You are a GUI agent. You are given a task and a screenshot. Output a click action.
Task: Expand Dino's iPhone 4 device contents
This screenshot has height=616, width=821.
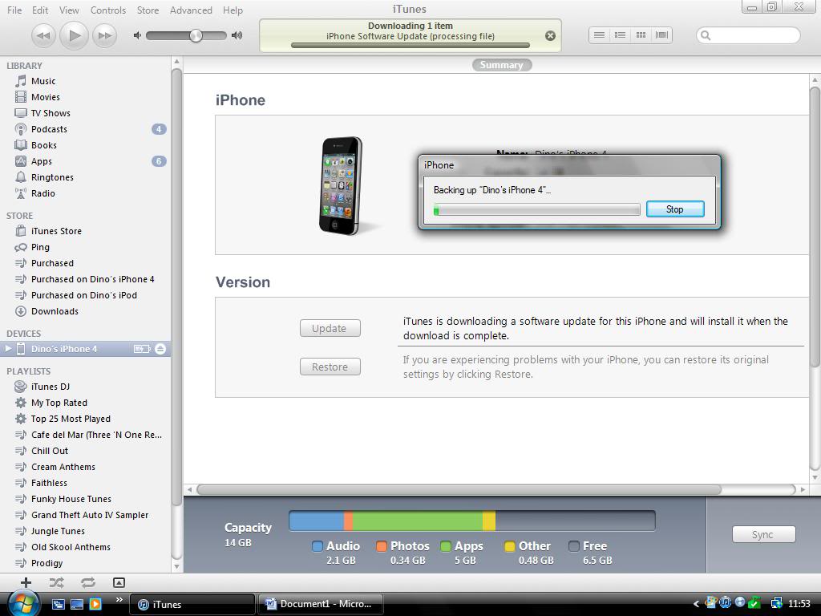pyautogui.click(x=8, y=349)
